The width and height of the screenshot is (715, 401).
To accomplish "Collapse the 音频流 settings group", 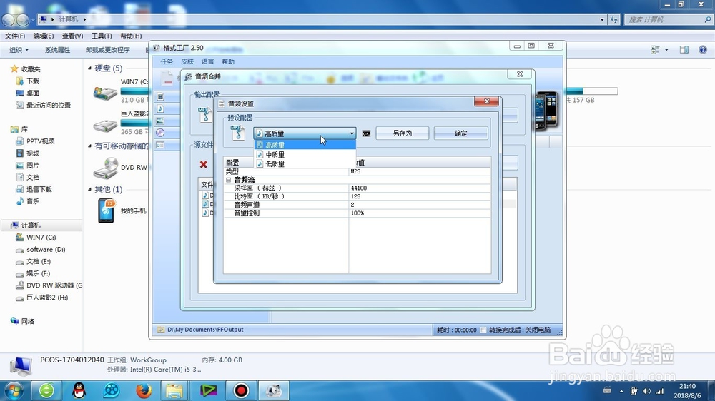I will [x=229, y=180].
